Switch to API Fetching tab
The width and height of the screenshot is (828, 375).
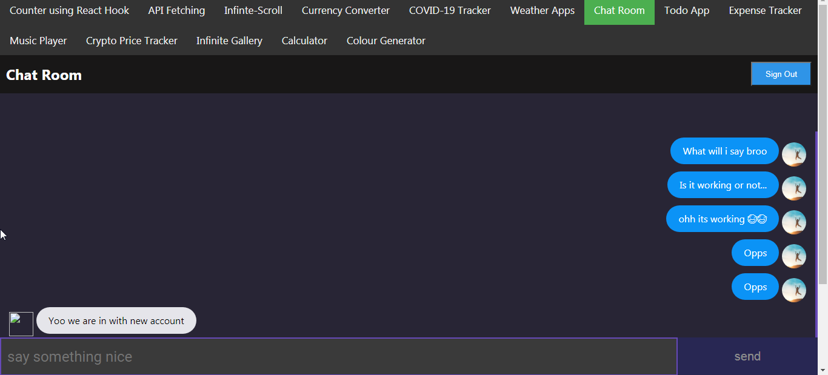point(176,10)
